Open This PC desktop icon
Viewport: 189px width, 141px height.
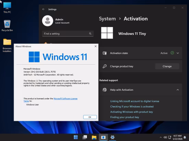coord(7,8)
